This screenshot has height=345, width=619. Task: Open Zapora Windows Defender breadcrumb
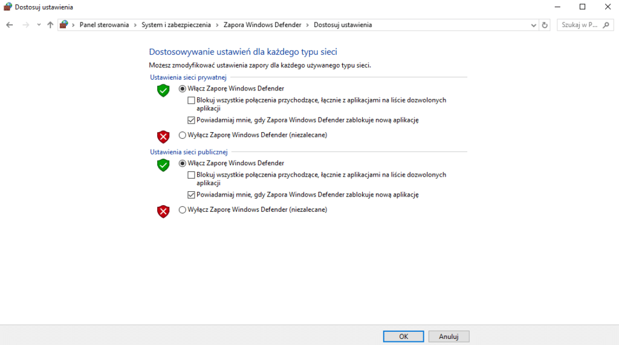coord(262,25)
